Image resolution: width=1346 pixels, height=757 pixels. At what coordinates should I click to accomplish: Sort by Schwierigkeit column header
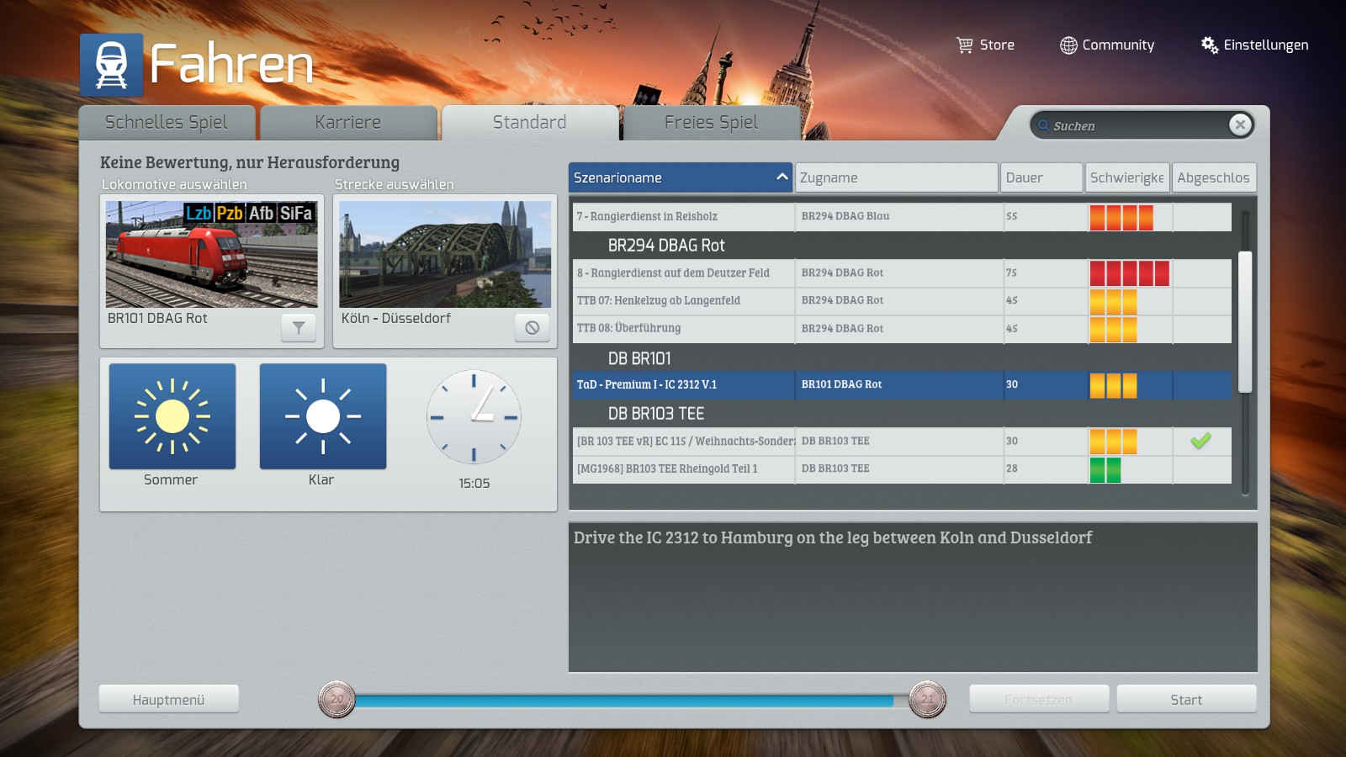point(1127,177)
